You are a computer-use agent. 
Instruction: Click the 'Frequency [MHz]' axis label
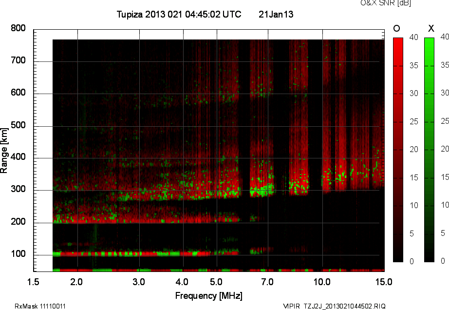coord(209,296)
